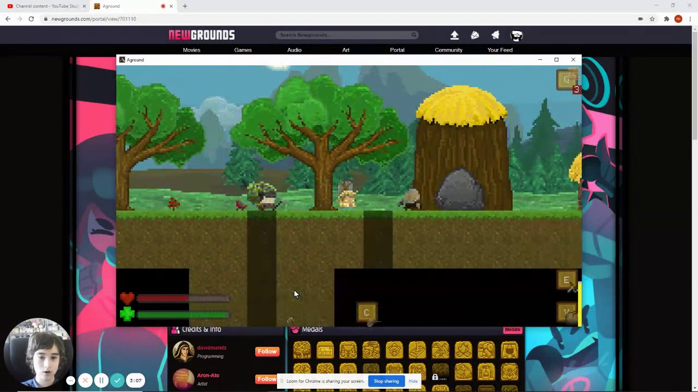Select the last medal in the top row

click(509, 350)
